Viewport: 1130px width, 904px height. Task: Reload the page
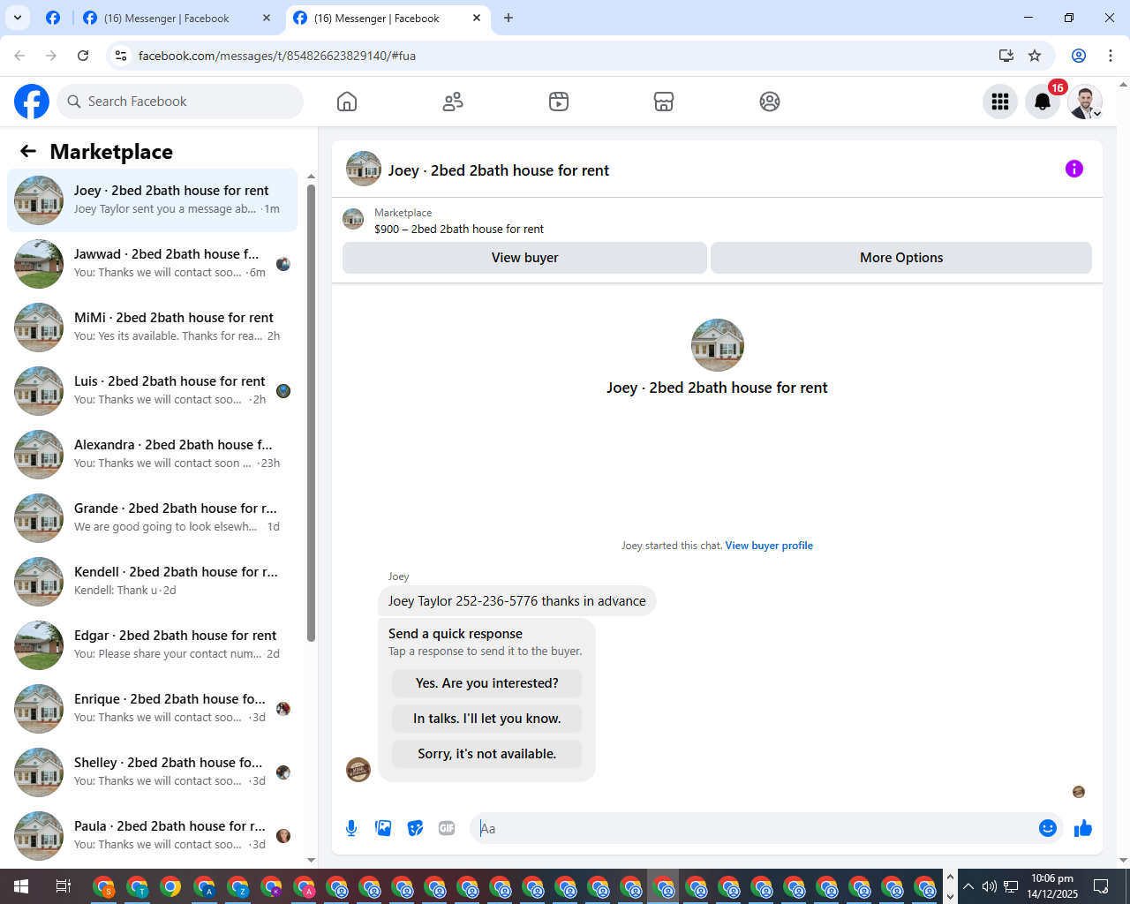83,56
